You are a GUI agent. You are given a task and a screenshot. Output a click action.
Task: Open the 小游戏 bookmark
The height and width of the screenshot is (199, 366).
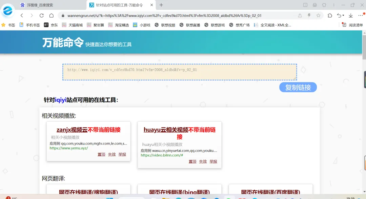(x=142, y=25)
